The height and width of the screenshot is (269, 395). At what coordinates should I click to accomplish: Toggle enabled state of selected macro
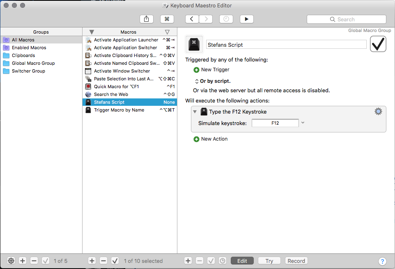pyautogui.click(x=115, y=261)
